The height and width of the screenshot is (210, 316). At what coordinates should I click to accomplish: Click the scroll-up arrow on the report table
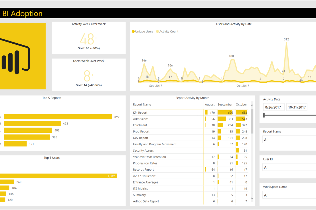pyautogui.click(x=252, y=105)
